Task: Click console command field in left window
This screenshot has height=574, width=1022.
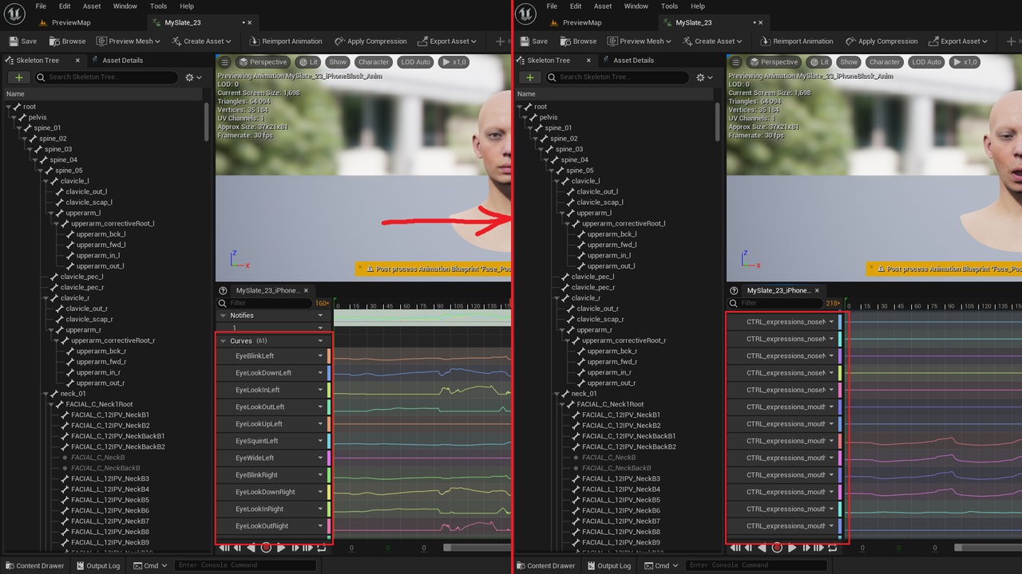Action: coord(245,565)
